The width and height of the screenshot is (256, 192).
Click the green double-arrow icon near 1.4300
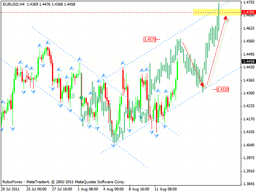click(73, 96)
